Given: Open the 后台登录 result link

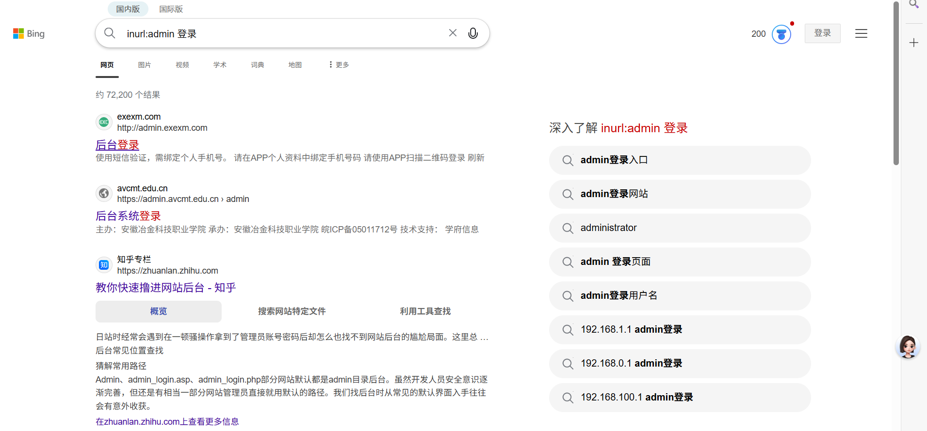Looking at the screenshot, I should click(x=117, y=145).
